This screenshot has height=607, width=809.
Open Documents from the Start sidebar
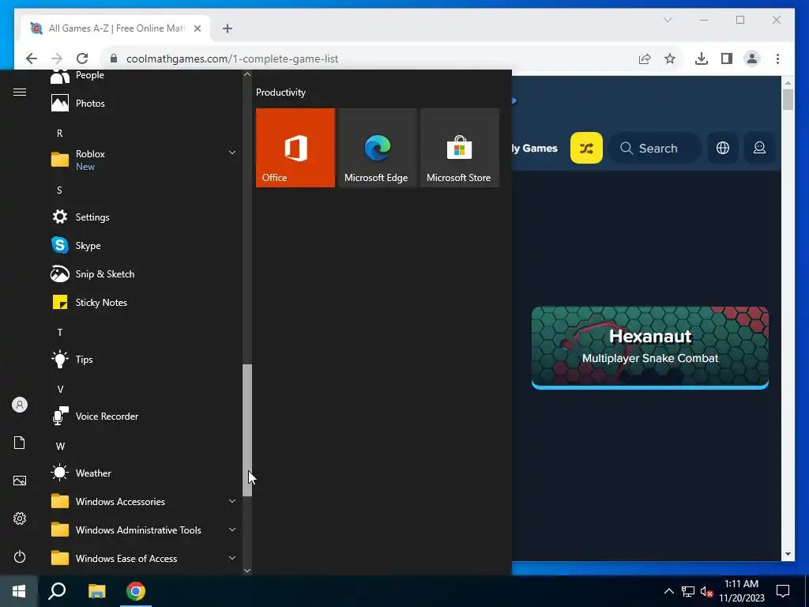coord(20,443)
